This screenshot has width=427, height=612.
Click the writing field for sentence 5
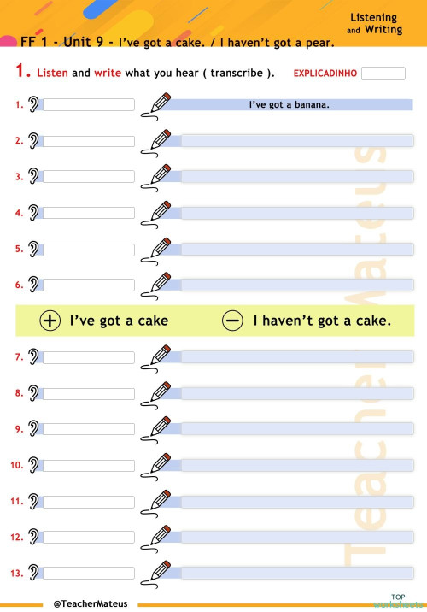pyautogui.click(x=297, y=249)
